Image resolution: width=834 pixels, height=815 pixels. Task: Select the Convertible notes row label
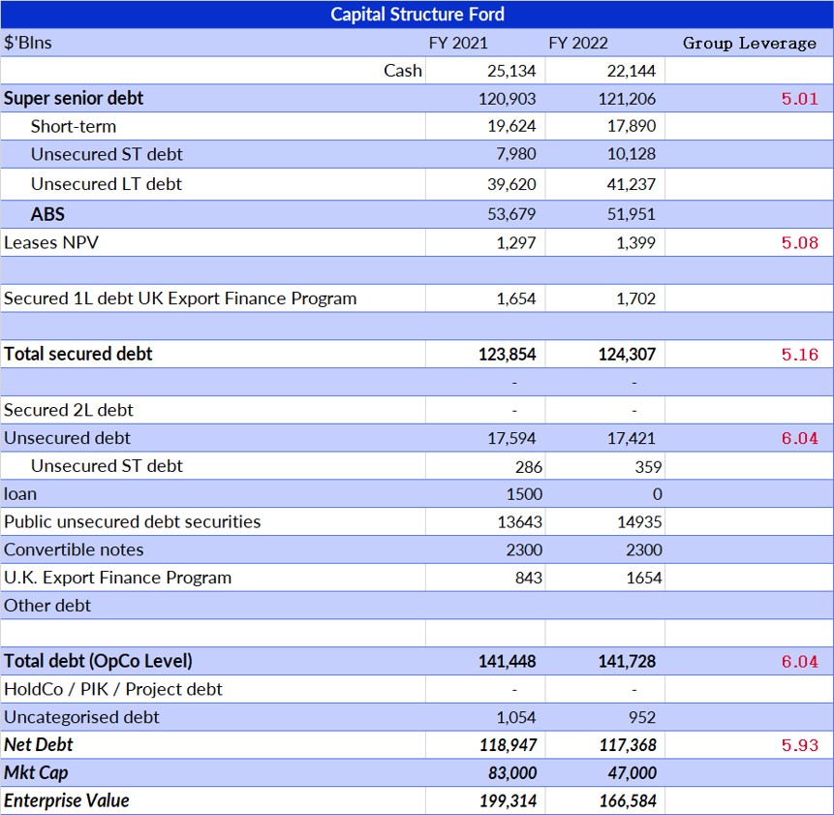tap(74, 549)
